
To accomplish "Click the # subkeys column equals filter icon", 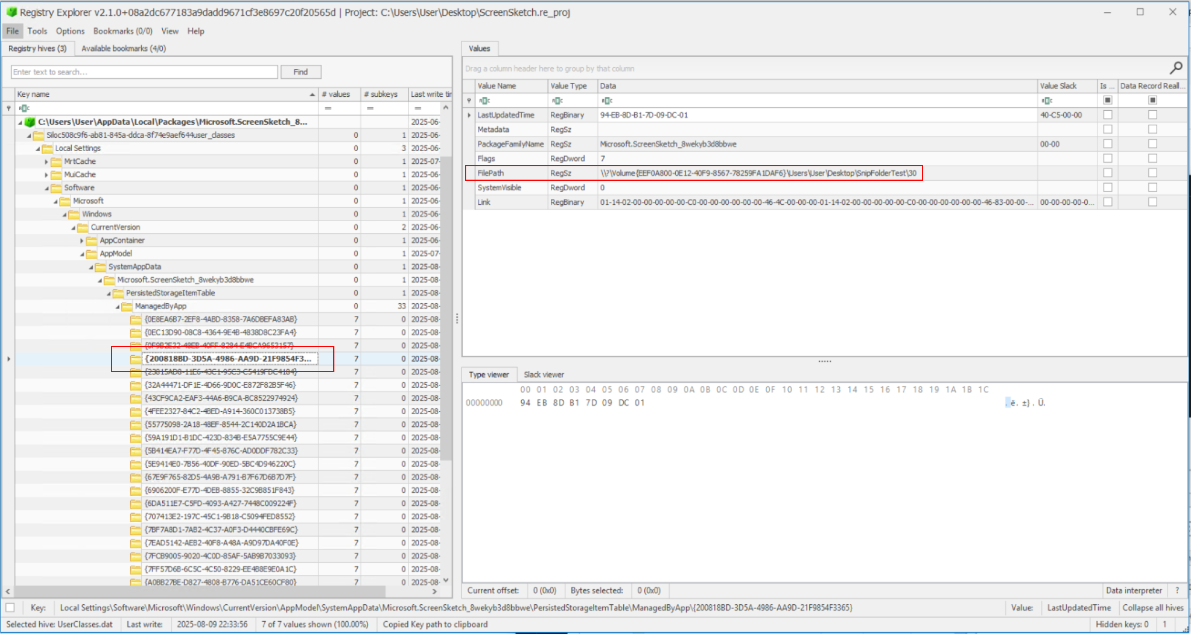I will point(370,108).
